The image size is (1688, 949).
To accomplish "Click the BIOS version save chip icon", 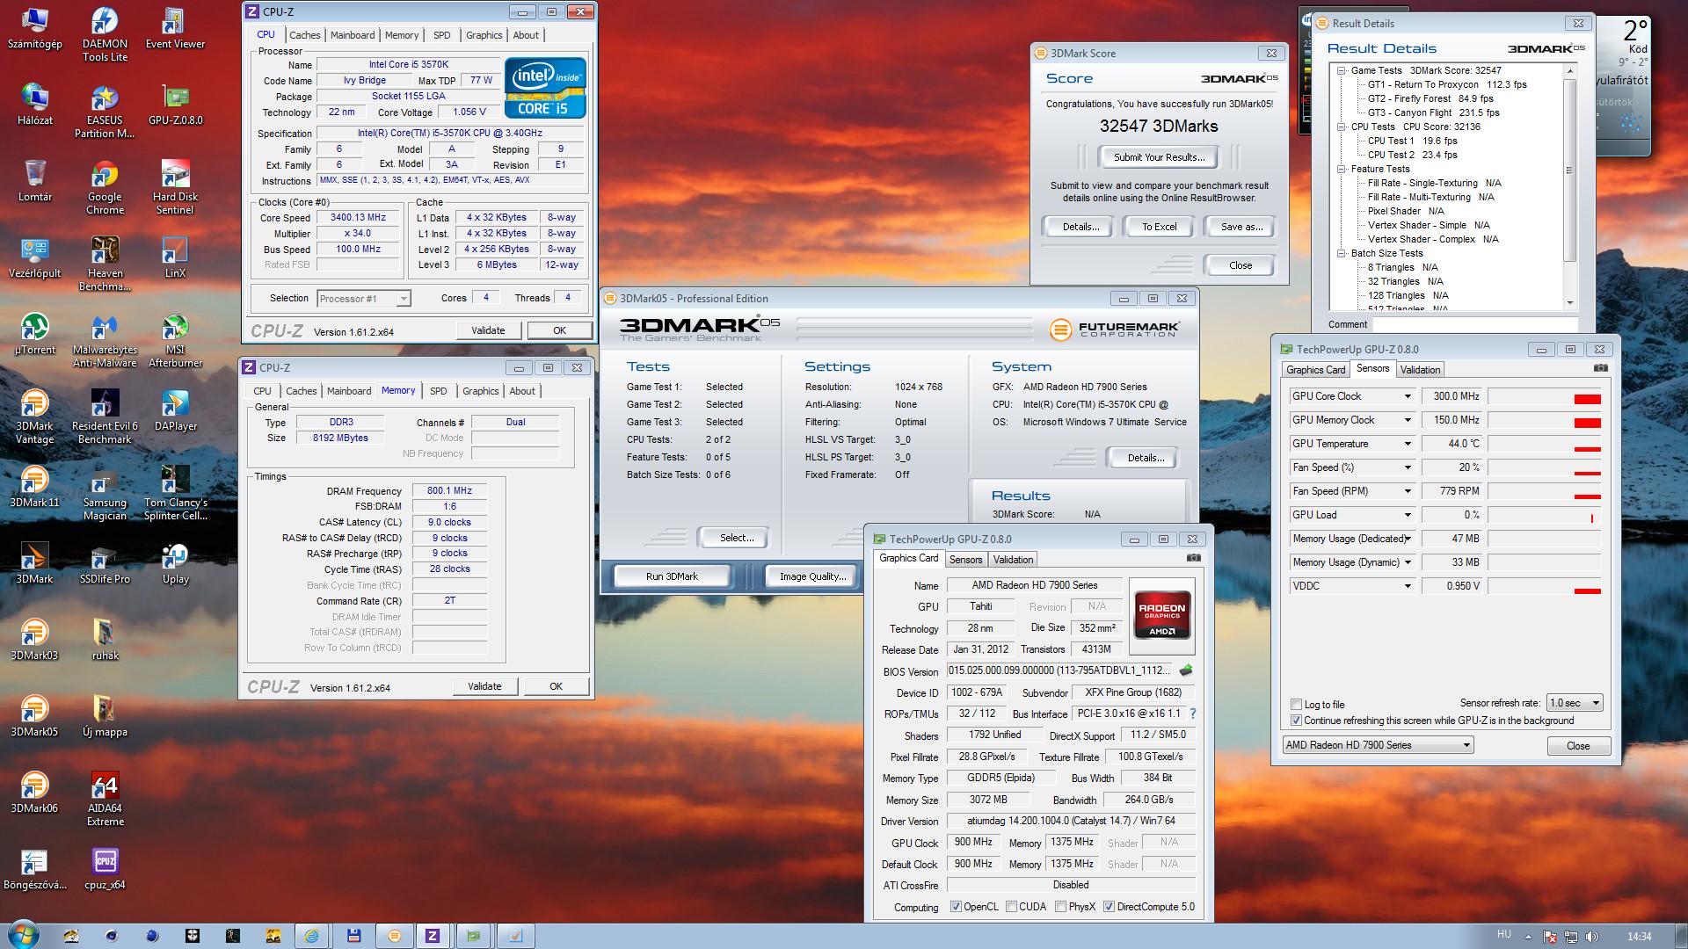I will [1186, 670].
